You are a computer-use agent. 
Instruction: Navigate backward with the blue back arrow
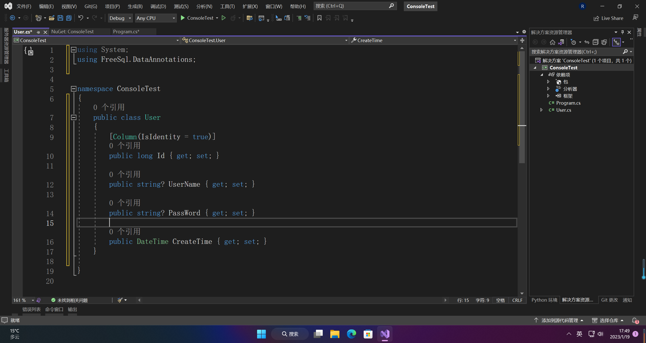click(12, 18)
